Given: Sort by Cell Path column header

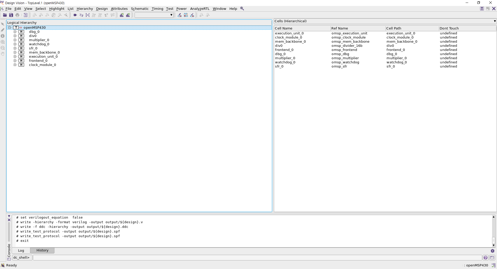Looking at the screenshot, I should 412,28.
